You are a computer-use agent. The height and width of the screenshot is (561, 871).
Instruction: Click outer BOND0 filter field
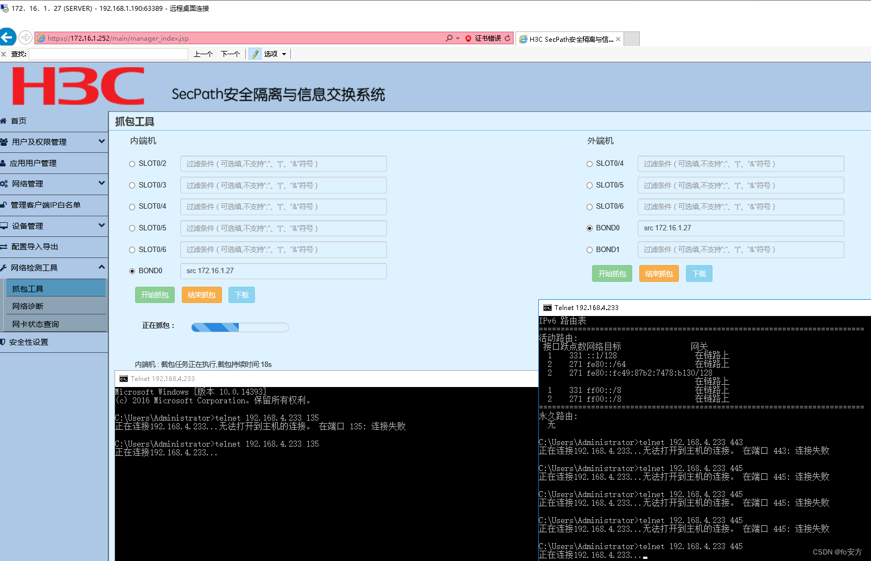pyautogui.click(x=741, y=228)
